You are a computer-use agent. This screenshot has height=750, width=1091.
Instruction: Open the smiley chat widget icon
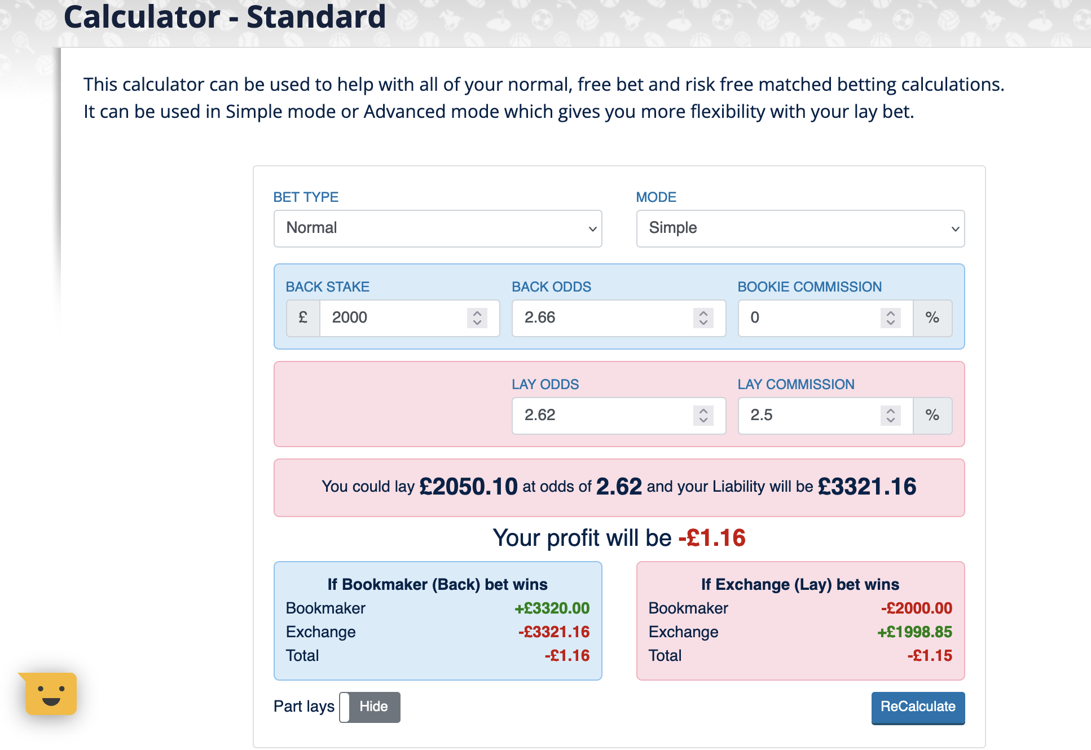(51, 694)
